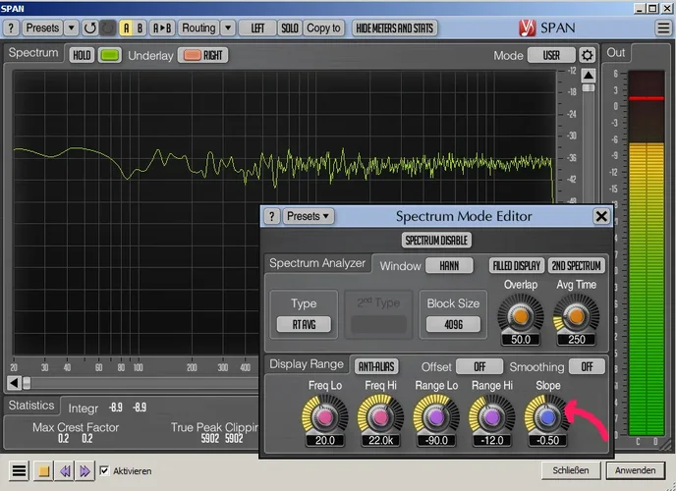Click the Anwenden button

pos(636,470)
